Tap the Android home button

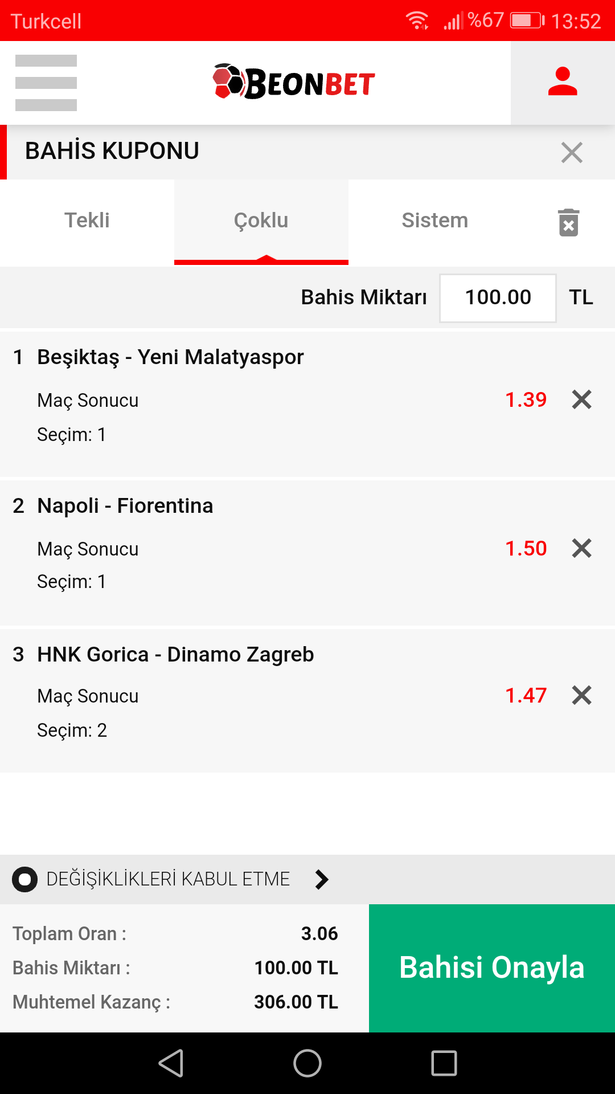coord(307,1063)
